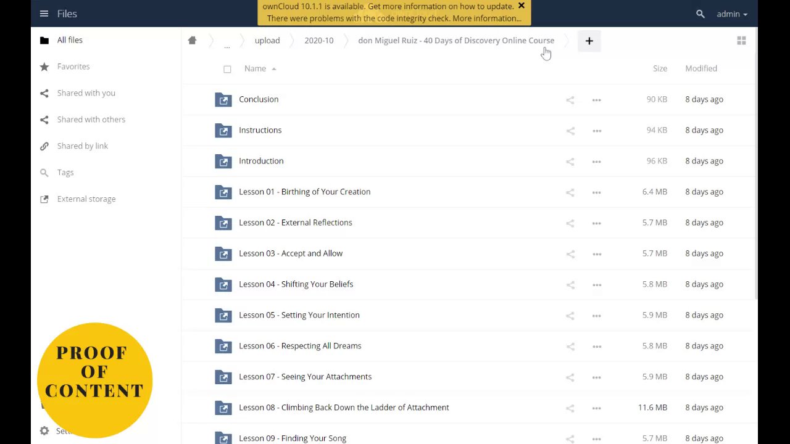
Task: Open the Introduction folder
Action: click(261, 161)
